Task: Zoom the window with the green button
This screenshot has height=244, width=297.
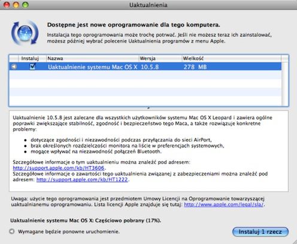Action: point(25,5)
